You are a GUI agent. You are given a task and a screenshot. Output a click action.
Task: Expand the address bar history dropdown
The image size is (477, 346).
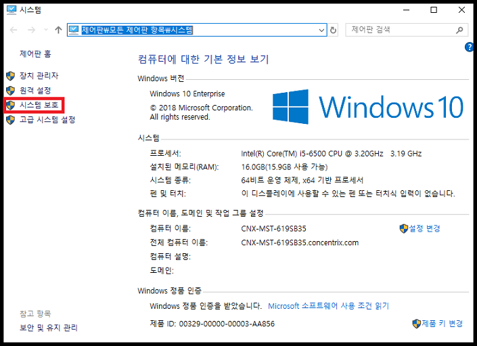tap(321, 30)
